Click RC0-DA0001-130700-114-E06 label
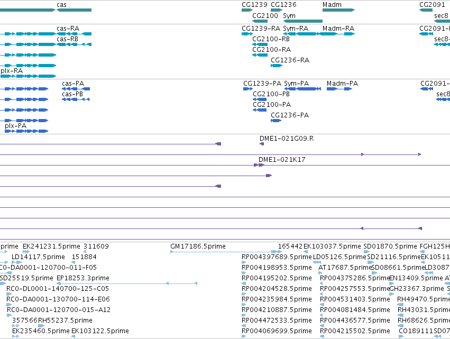Image resolution: width=450 pixels, height=339 pixels. point(58,299)
